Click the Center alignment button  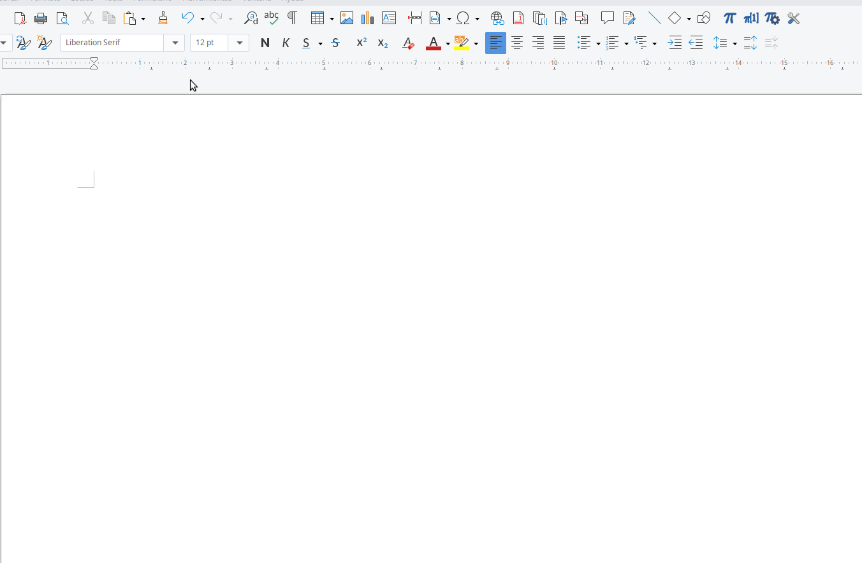pos(517,43)
